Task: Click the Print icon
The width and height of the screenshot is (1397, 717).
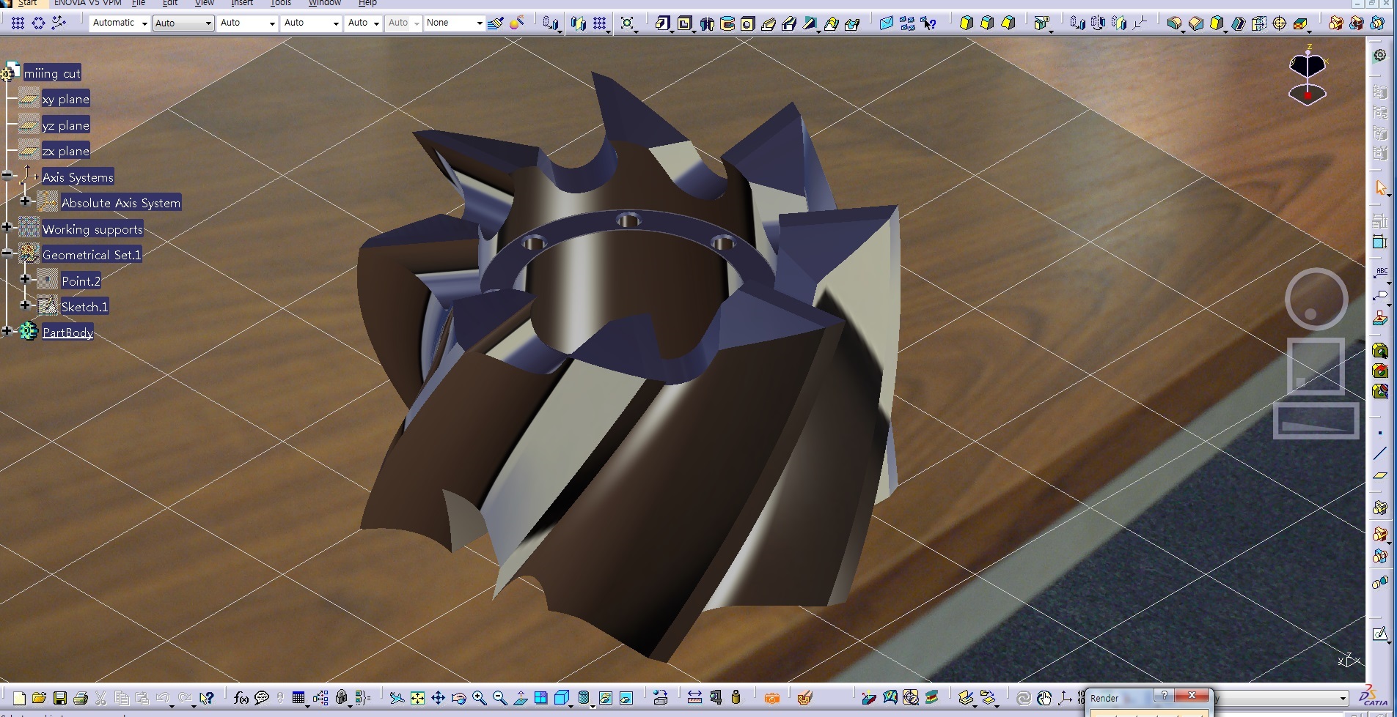Action: (x=81, y=698)
